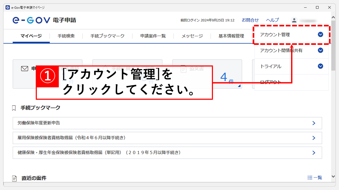This screenshot has height=190, width=339.
Task: Switch to the 手続検索 tab
Action: (66, 36)
